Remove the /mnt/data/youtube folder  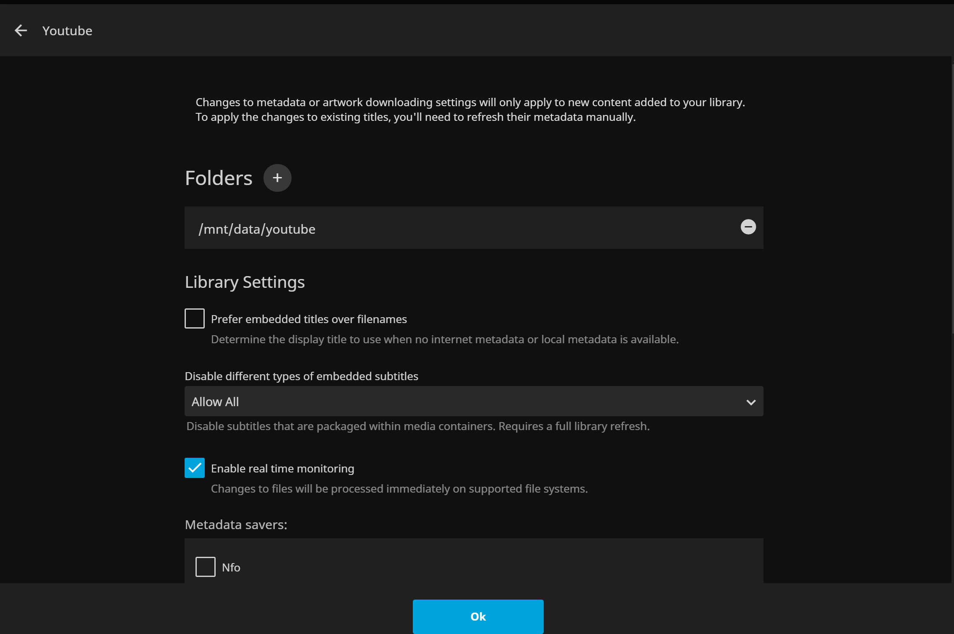point(748,227)
